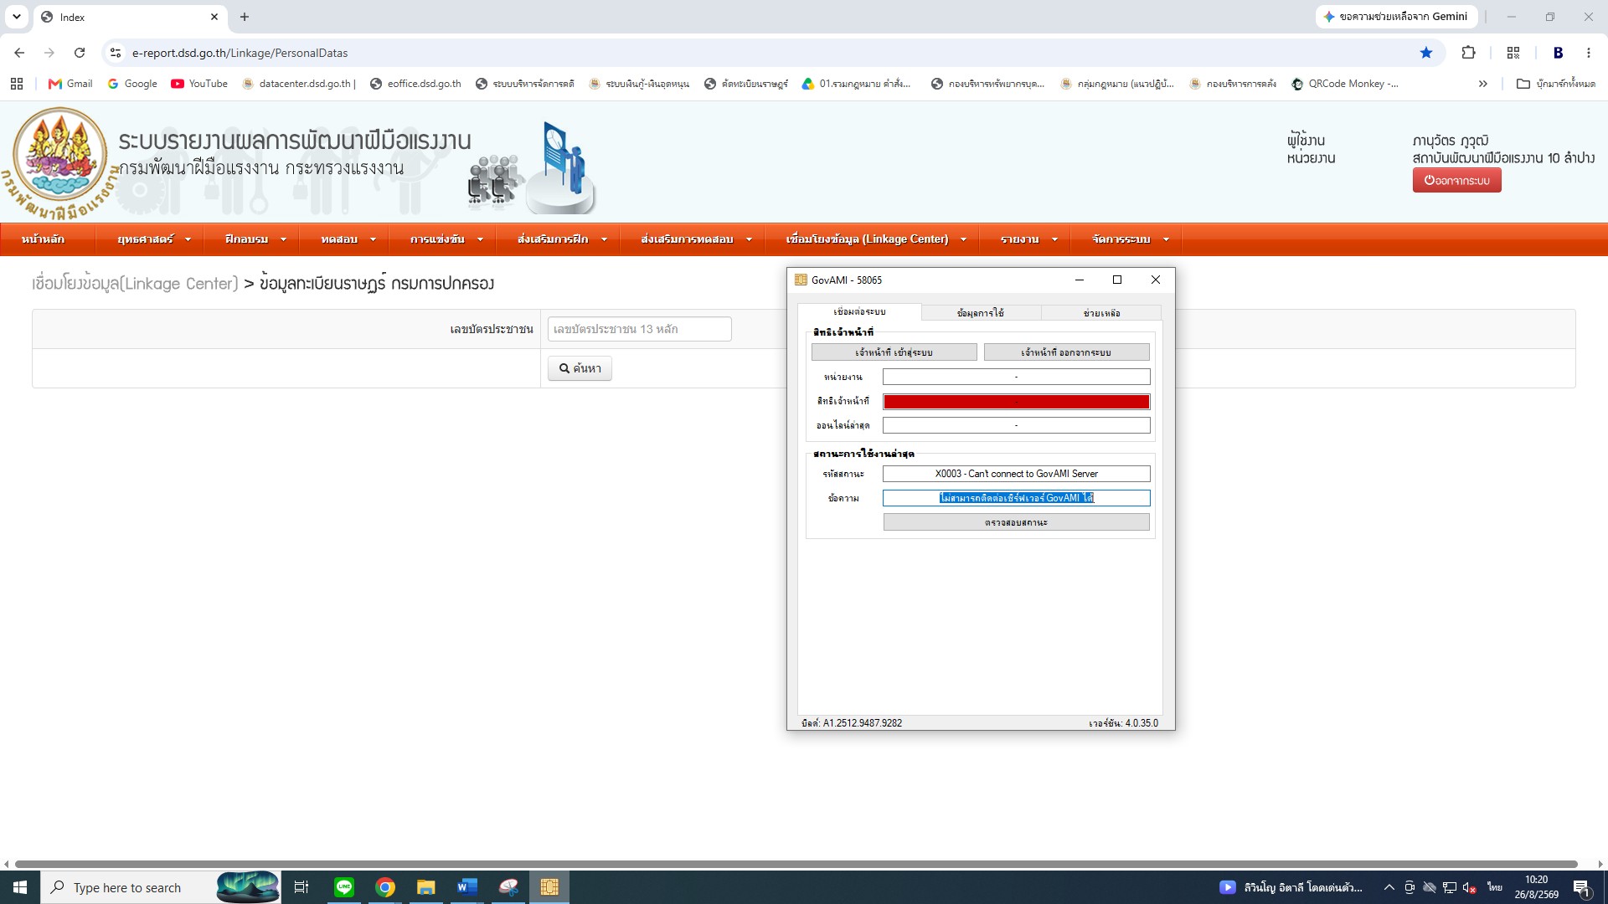Viewport: 1608px width, 904px height.
Task: Click the ออนไลน์ล่าสุด field in GovAMI
Action: point(1016,425)
